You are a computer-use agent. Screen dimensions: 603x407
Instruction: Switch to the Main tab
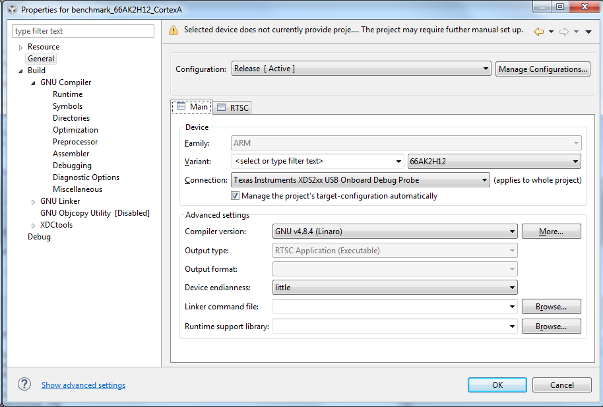point(192,107)
